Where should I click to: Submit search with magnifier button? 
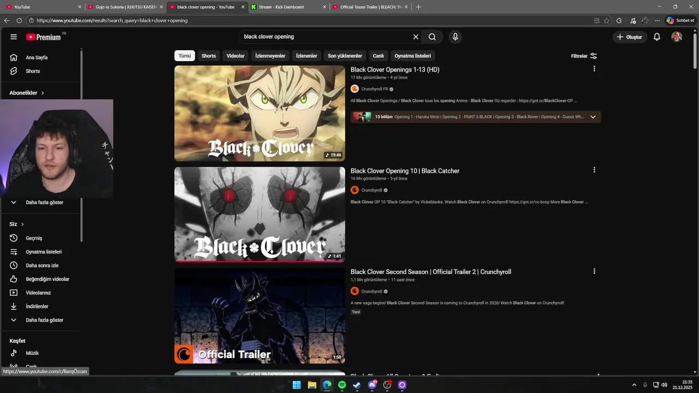432,37
